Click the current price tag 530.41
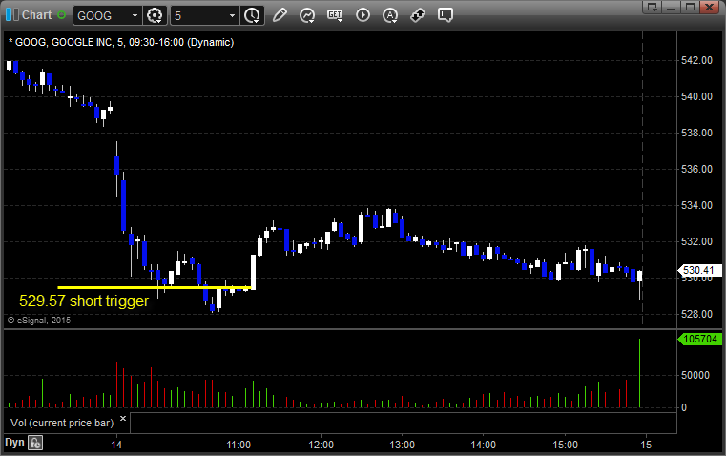 (x=699, y=270)
